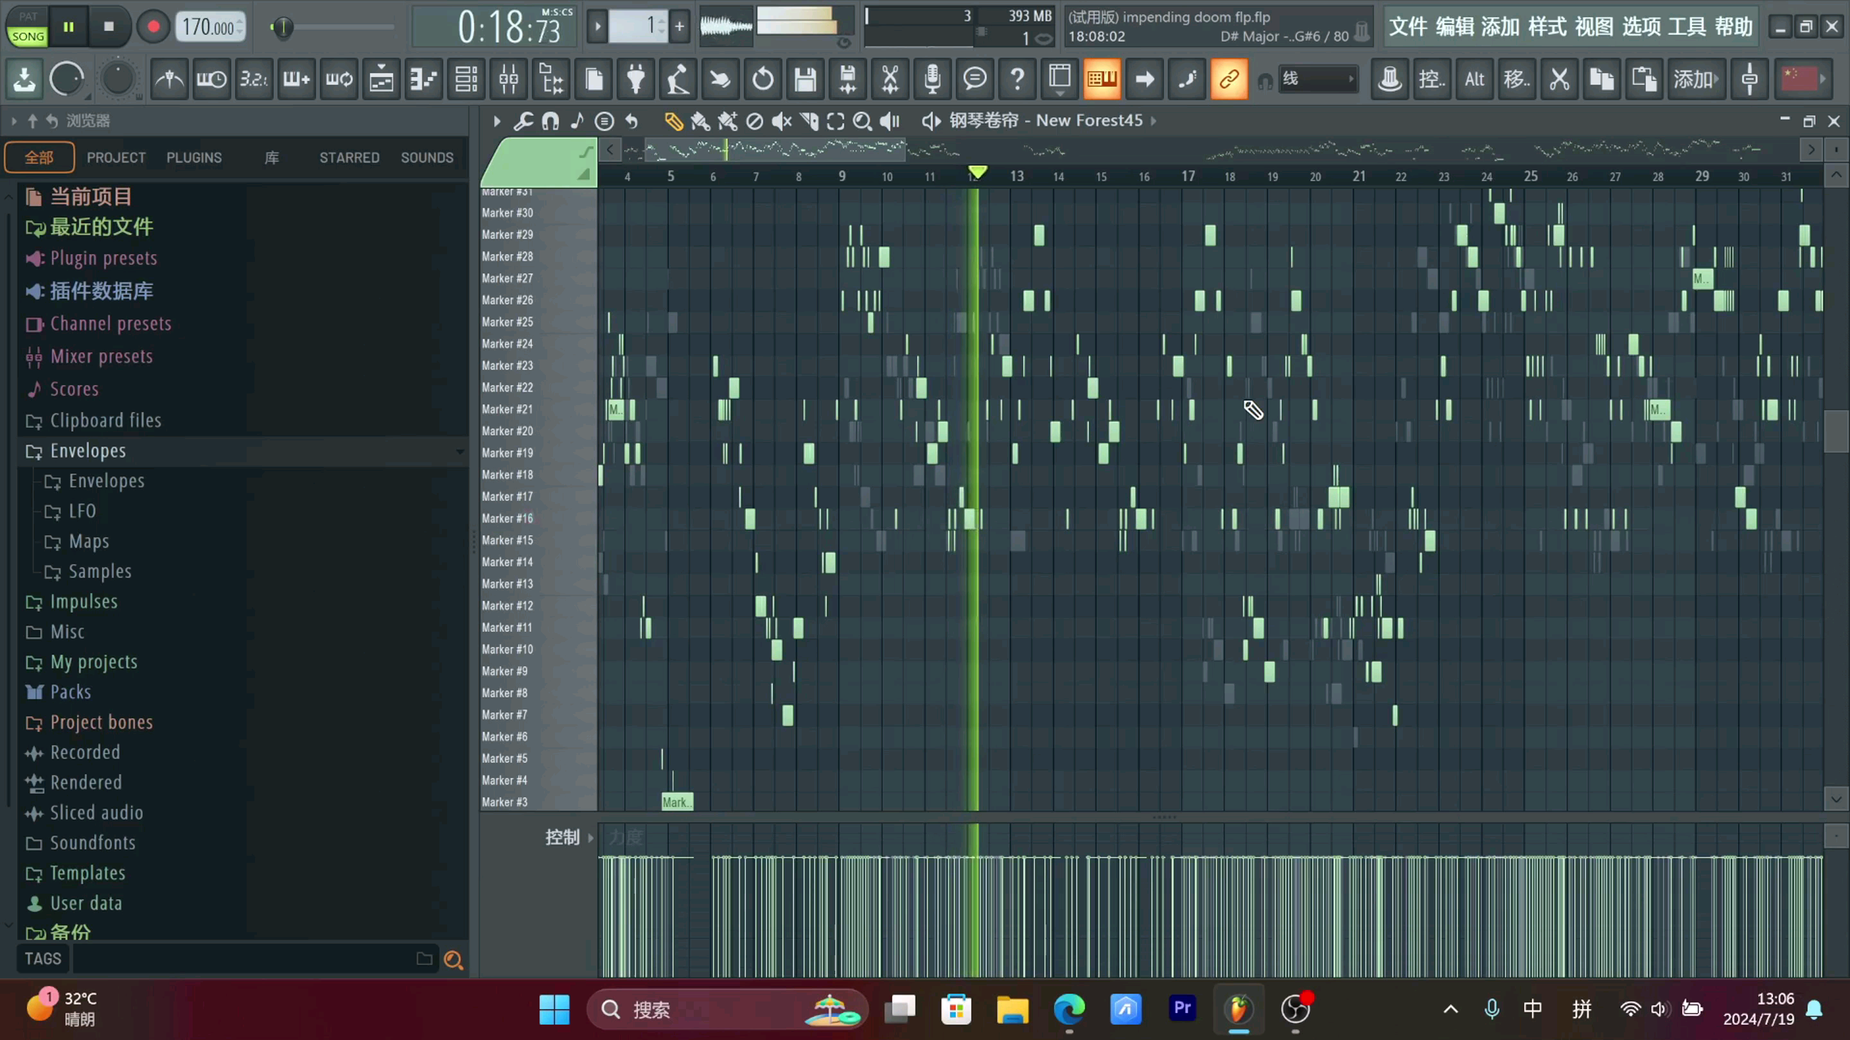
Task: Click the record button in transport bar
Action: (151, 27)
